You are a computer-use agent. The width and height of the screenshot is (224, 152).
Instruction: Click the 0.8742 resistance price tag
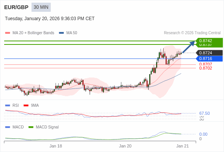209,41
